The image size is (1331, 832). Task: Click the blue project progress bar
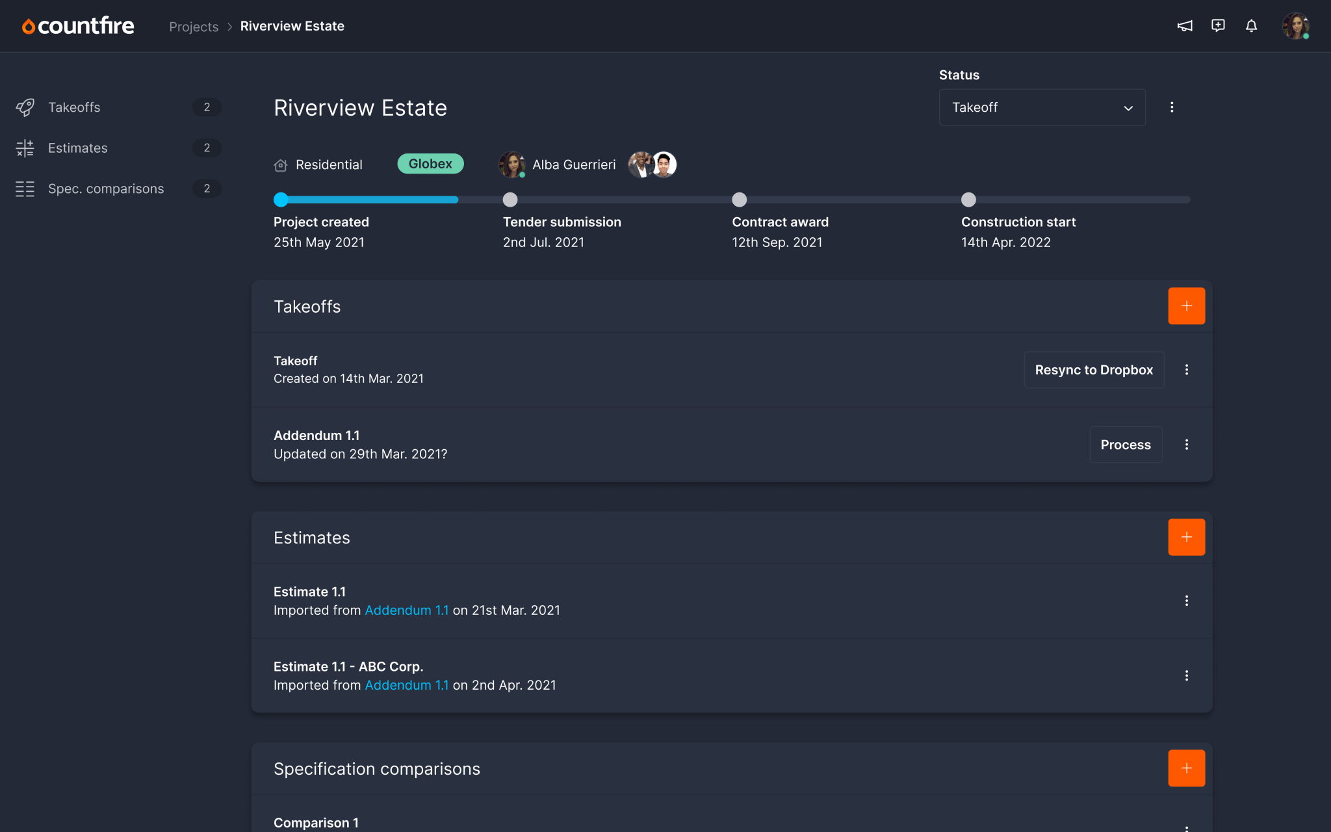(x=369, y=200)
